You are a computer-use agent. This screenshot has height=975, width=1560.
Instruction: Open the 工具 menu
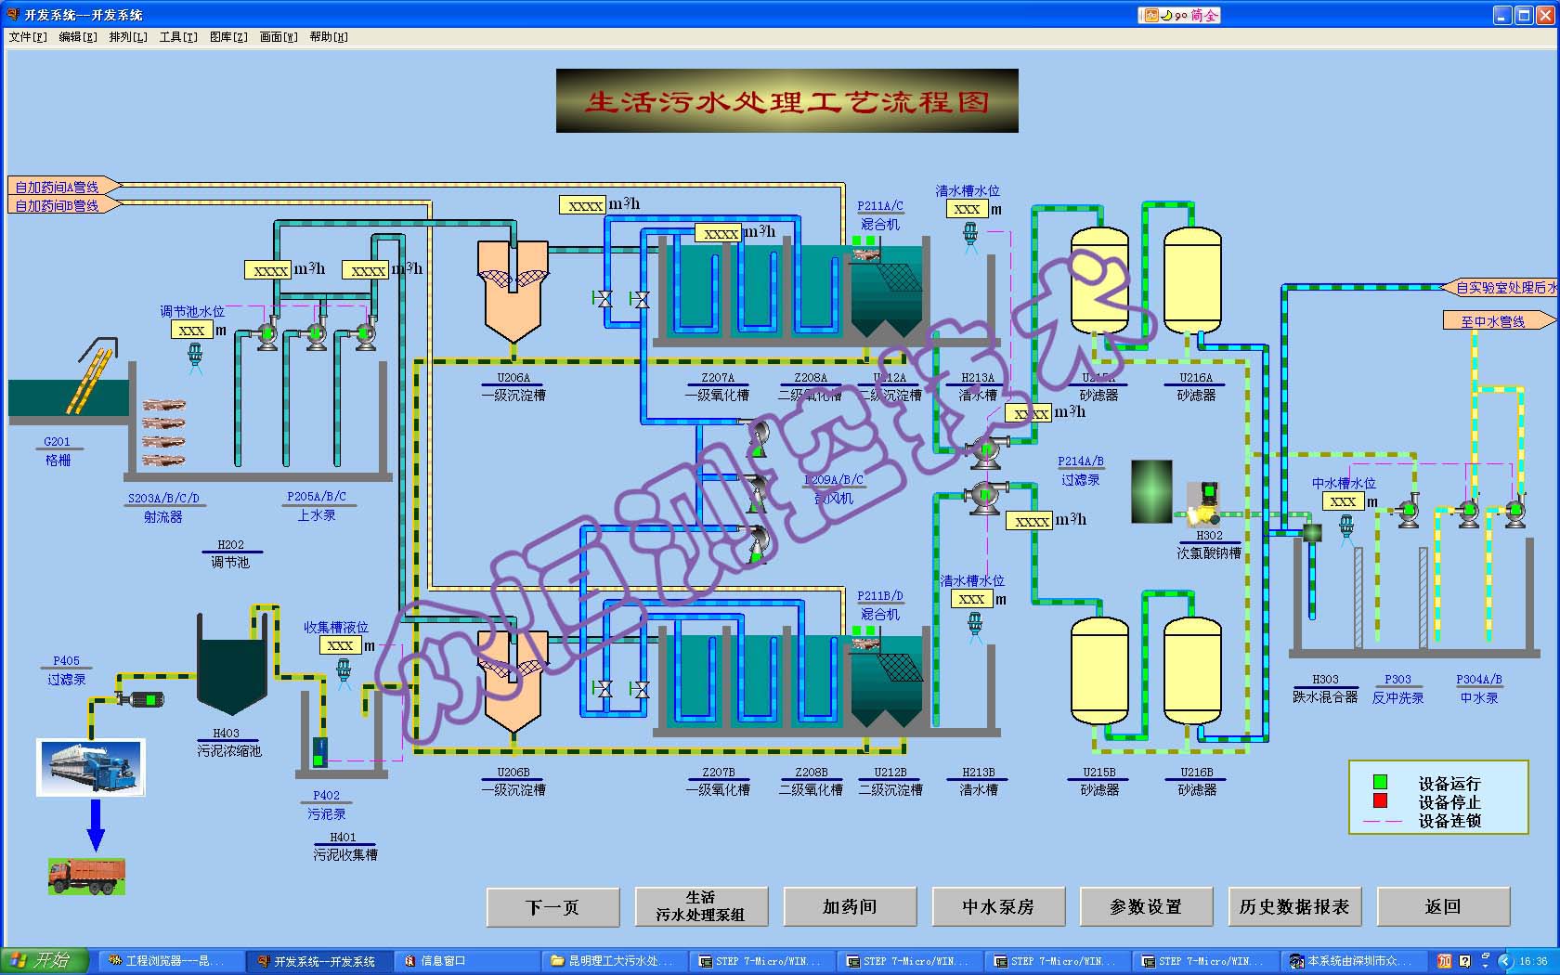(x=177, y=37)
